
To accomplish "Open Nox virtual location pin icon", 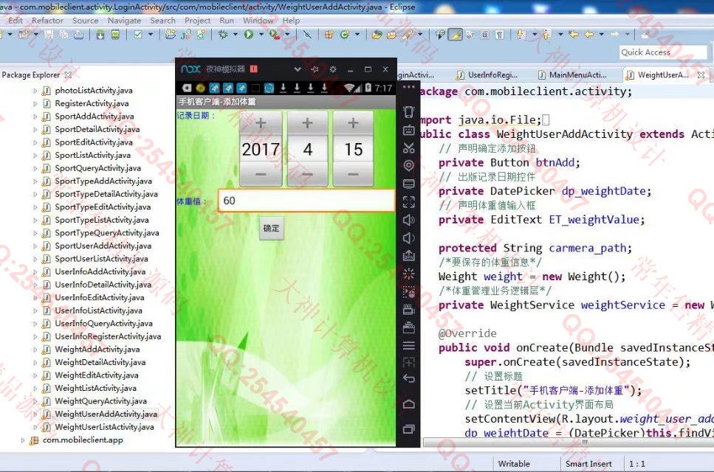I will [x=408, y=165].
